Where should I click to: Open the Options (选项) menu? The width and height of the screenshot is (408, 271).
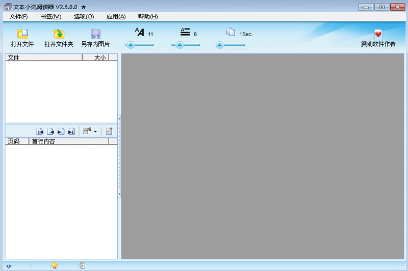pos(84,17)
